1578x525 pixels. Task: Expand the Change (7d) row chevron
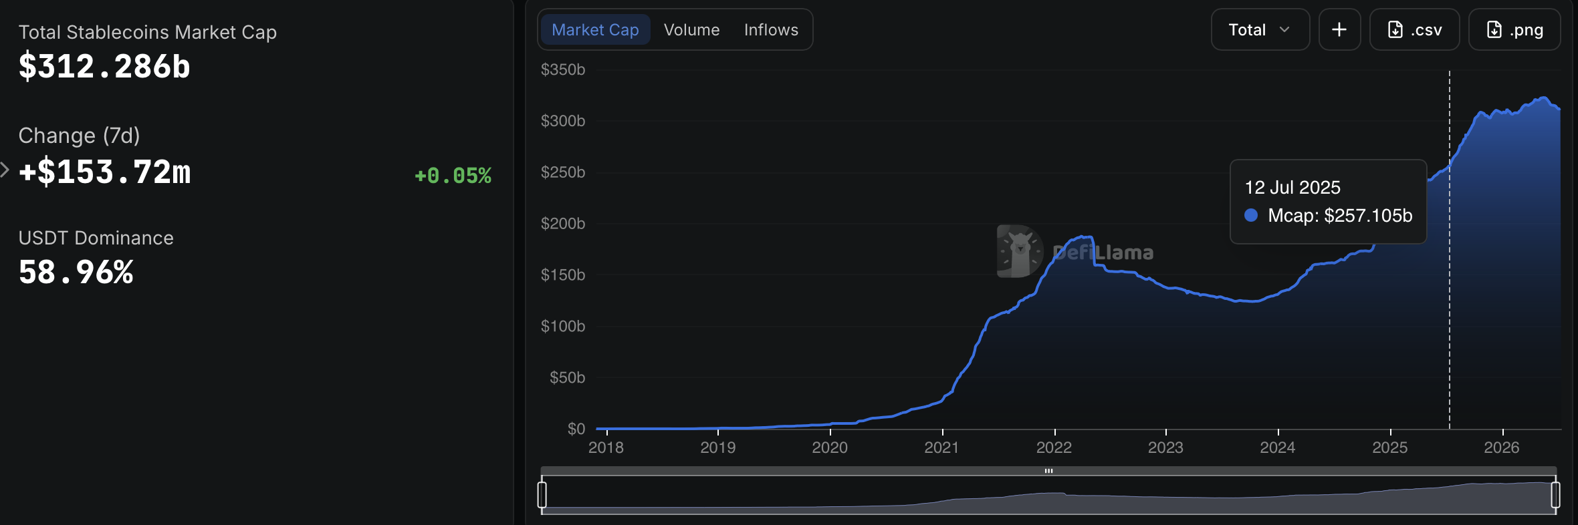point(5,170)
